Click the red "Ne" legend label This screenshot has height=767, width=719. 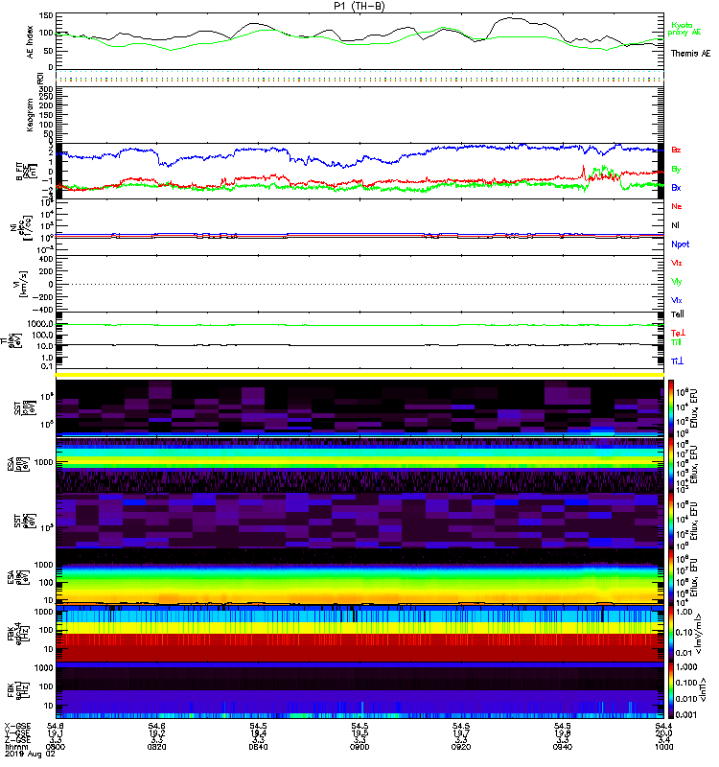click(677, 206)
